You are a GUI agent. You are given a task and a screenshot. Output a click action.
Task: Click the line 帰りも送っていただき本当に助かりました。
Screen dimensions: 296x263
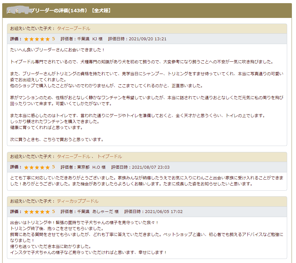click(x=51, y=246)
